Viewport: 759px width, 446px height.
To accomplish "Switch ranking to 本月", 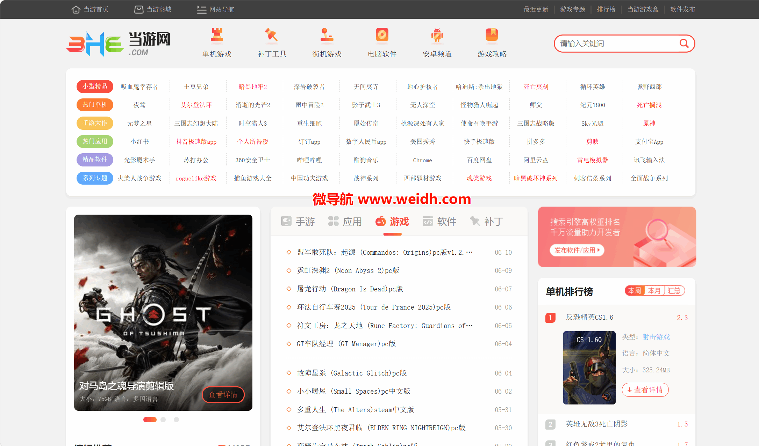I will coord(654,291).
